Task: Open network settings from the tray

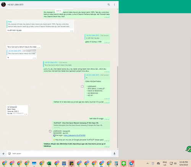Action: point(171,163)
